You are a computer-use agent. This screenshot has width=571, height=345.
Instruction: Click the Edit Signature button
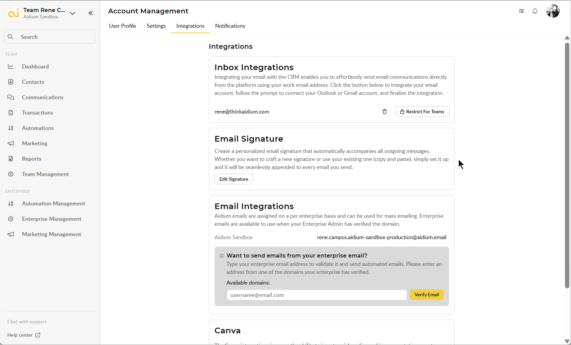coord(234,179)
